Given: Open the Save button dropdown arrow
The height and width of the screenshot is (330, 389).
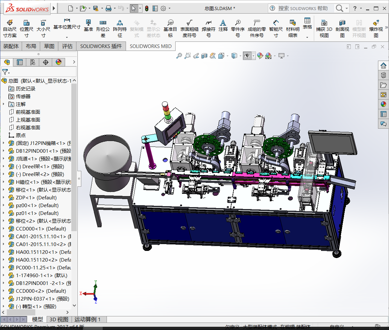Looking at the screenshot, I should 102,8.
